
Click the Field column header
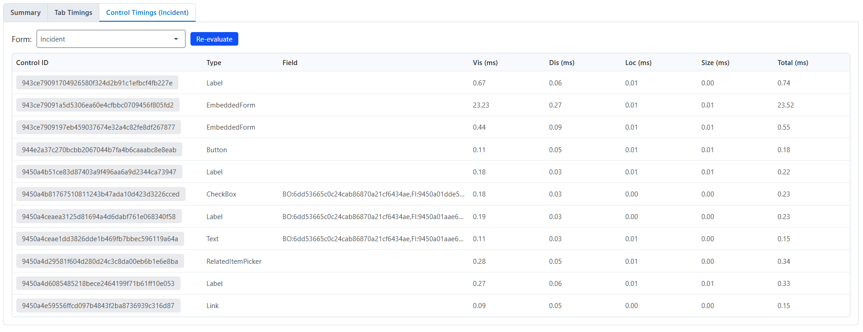290,63
